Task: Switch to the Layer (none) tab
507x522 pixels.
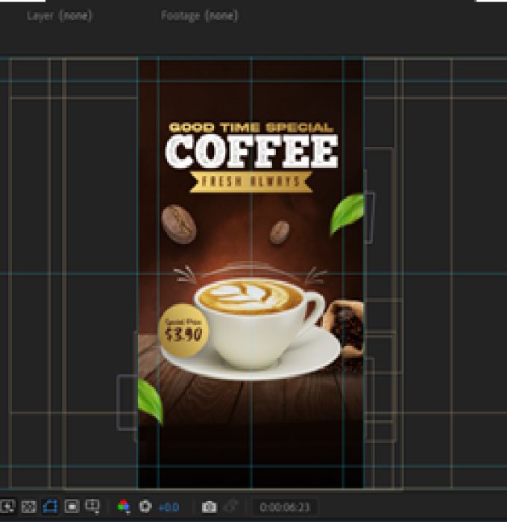Action: pos(59,16)
